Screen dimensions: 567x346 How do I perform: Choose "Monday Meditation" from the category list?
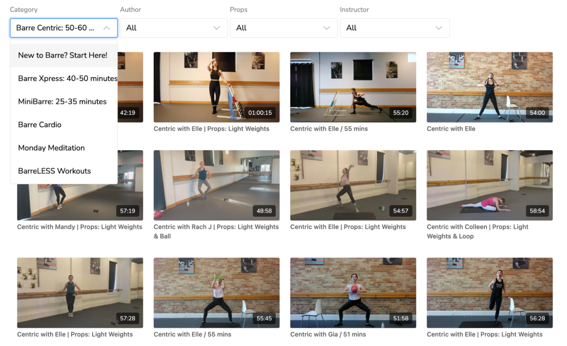[51, 148]
